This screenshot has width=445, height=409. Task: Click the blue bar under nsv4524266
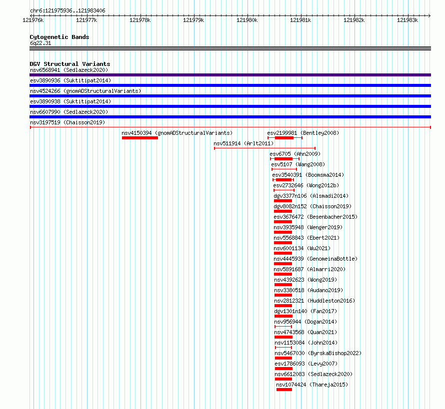click(230, 96)
